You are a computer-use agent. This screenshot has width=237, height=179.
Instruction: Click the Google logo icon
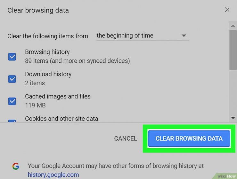click(x=16, y=166)
